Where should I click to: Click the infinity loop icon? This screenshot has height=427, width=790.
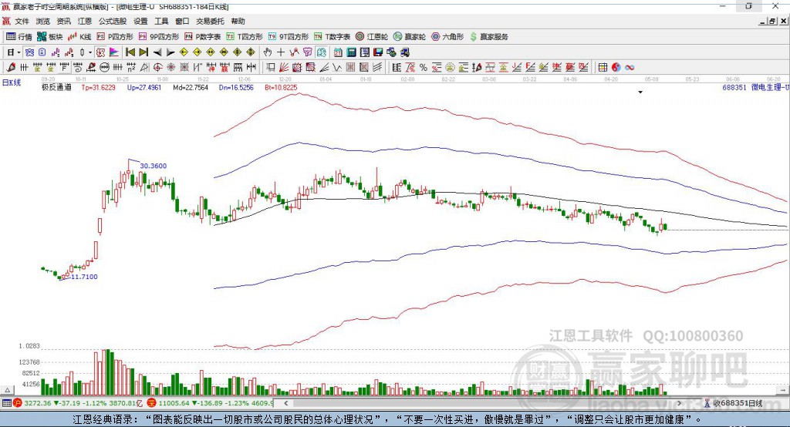point(630,68)
